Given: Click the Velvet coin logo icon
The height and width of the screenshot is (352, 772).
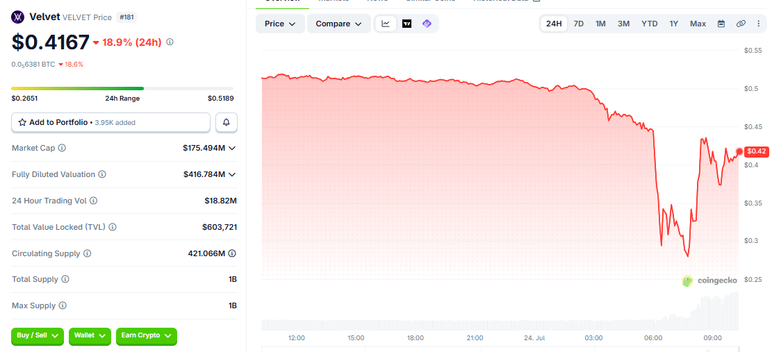Looking at the screenshot, I should pos(18,17).
